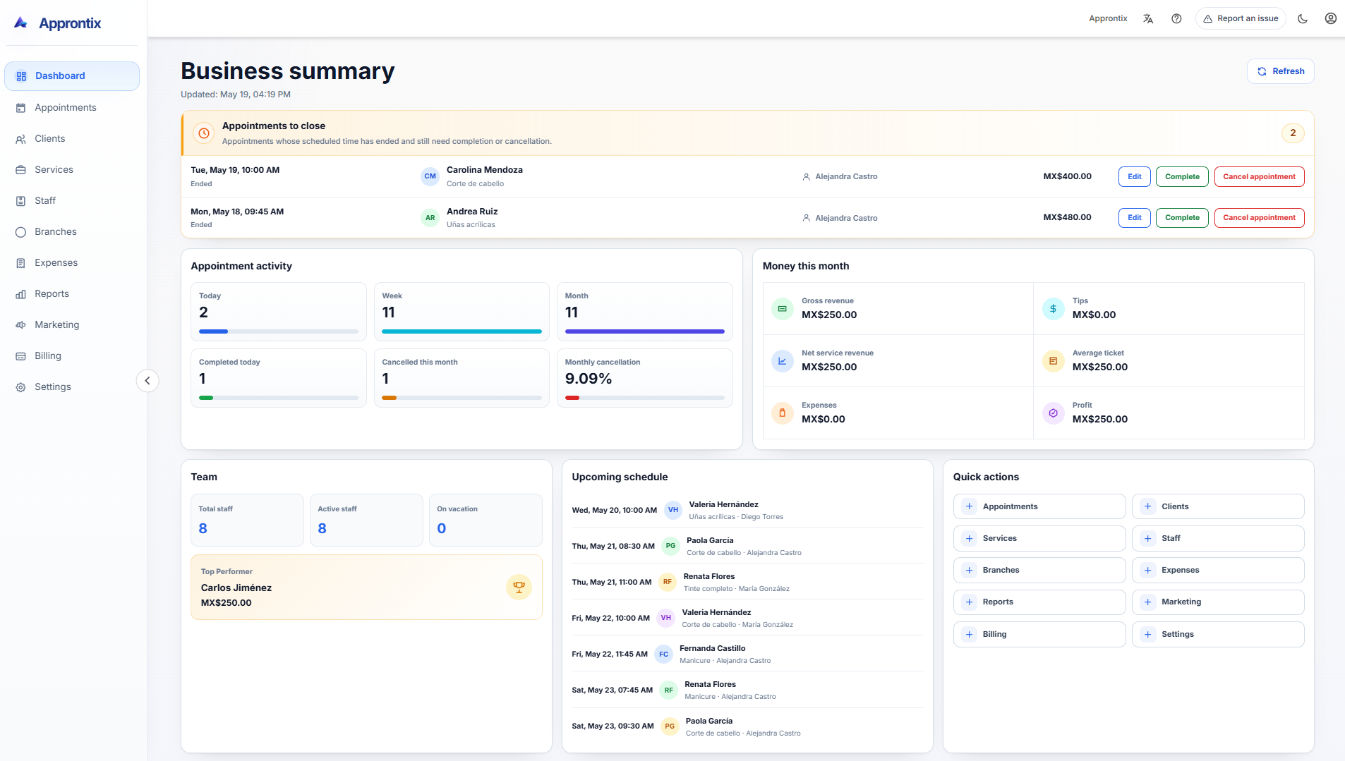Viewport: 1345px width, 761px height.
Task: Go to Appointments in sidebar
Action: click(72, 108)
